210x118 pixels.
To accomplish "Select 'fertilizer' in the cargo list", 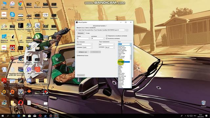I will point(124,86).
